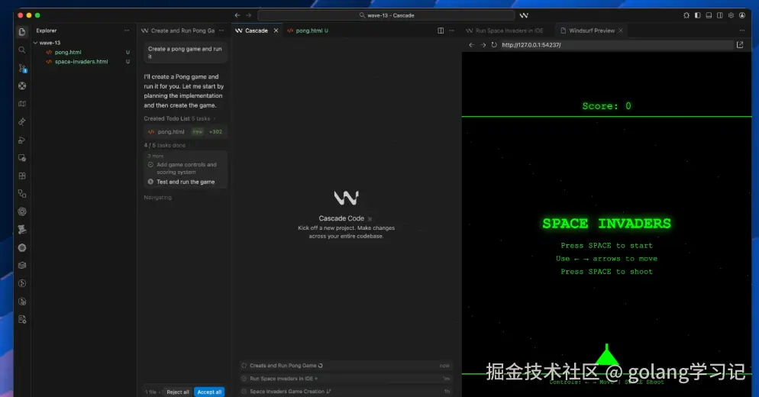
Task: Open pong.html new +302 change card
Action: point(186,131)
